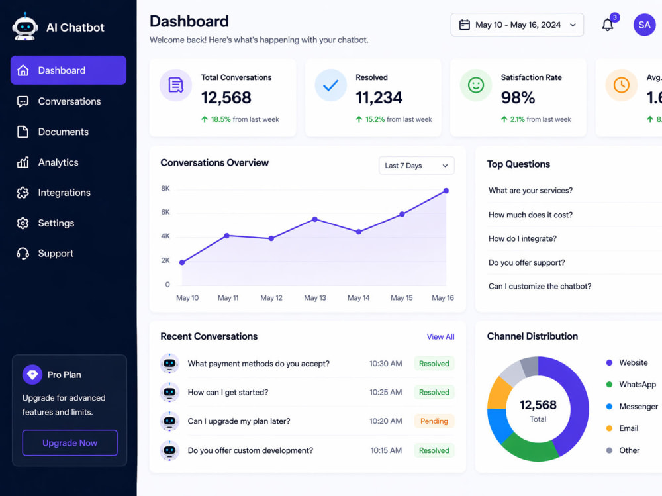Click bot avatar beside 'How can I get started?'
The width and height of the screenshot is (662, 496).
(169, 392)
